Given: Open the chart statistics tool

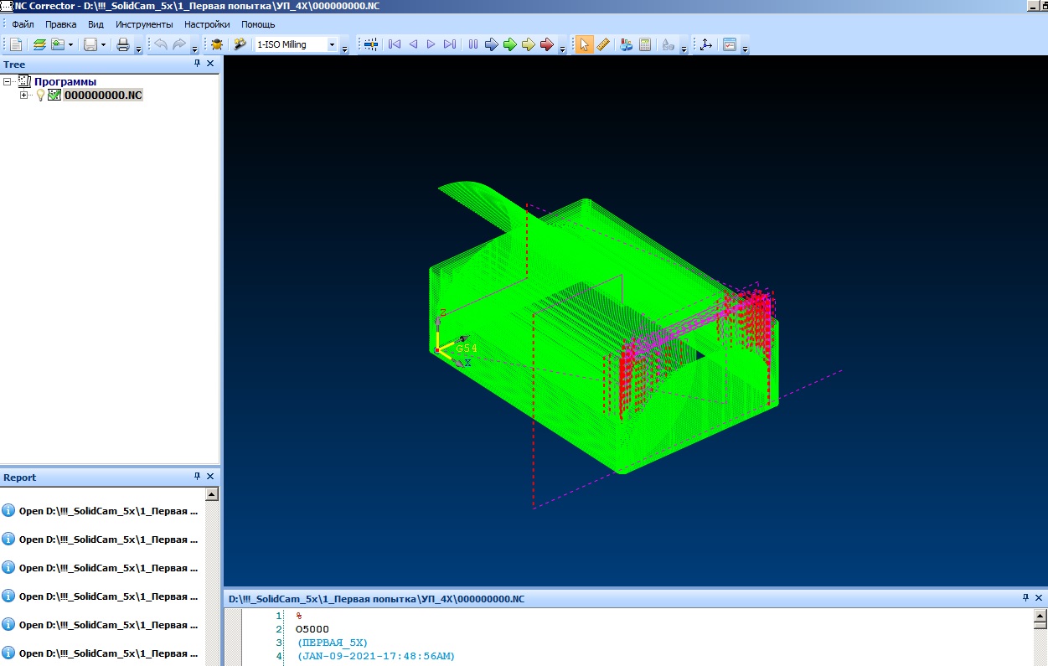Looking at the screenshot, I should (x=626, y=44).
